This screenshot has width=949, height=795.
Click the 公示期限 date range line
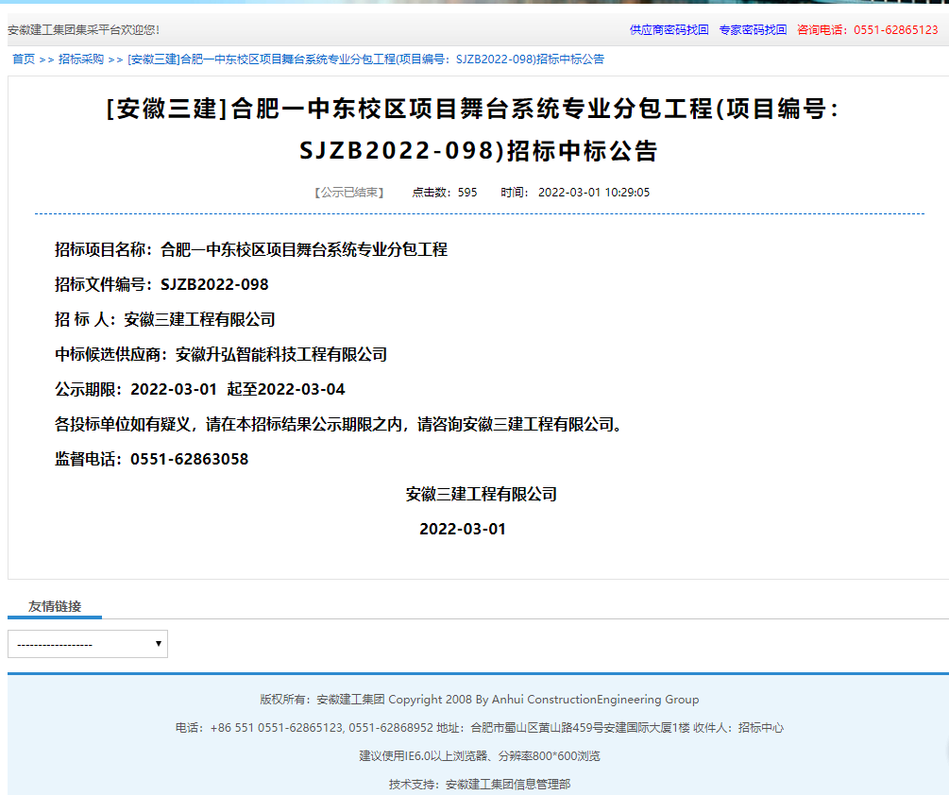tap(199, 390)
